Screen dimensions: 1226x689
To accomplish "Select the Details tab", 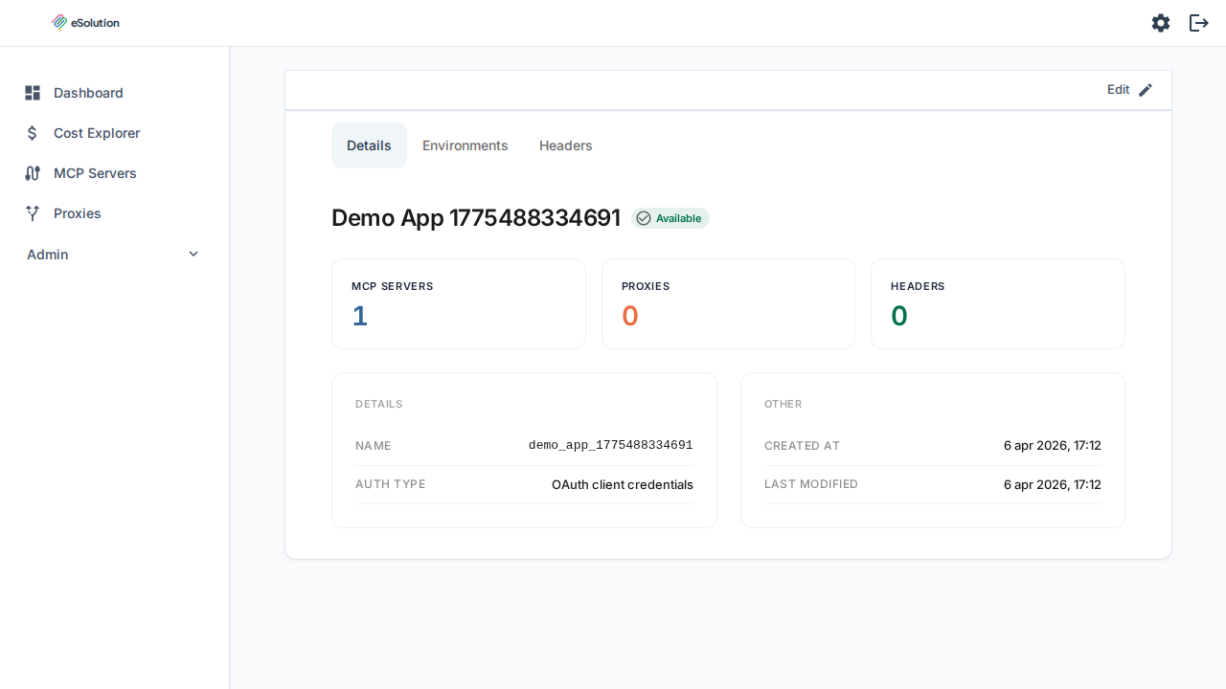I will tap(369, 145).
